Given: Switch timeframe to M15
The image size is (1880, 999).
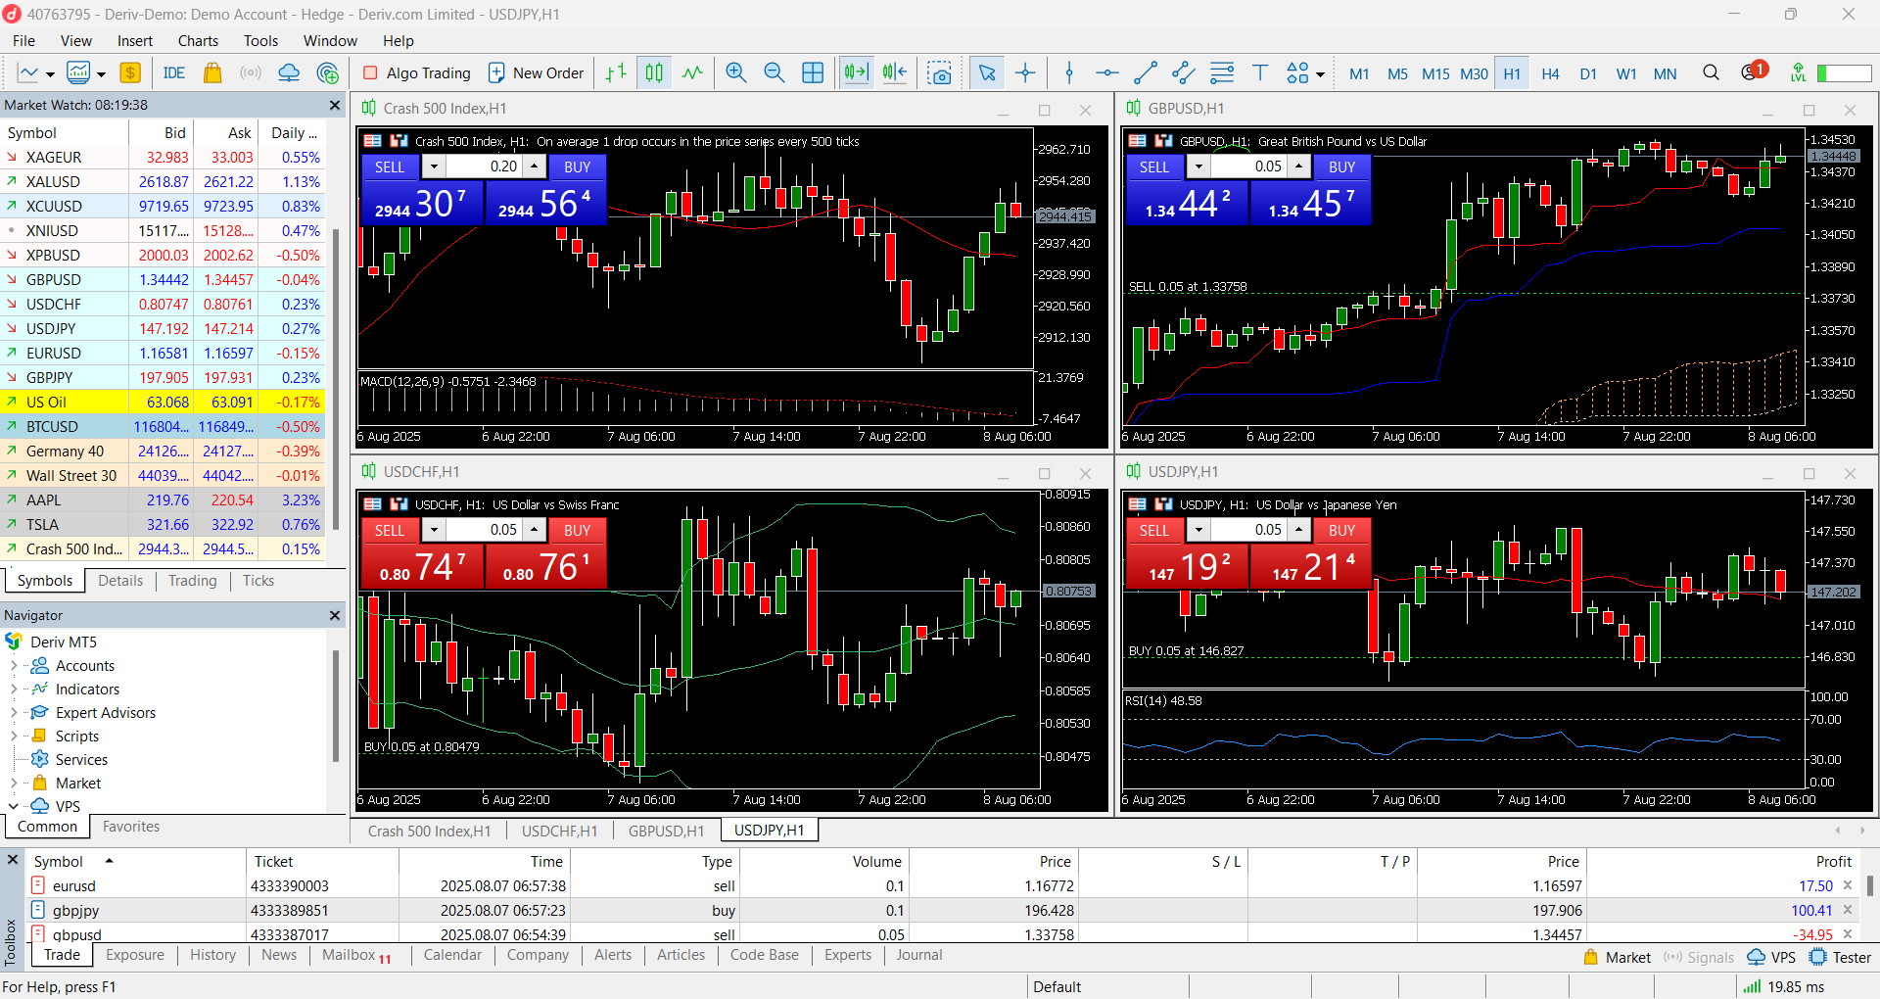Looking at the screenshot, I should point(1435,74).
